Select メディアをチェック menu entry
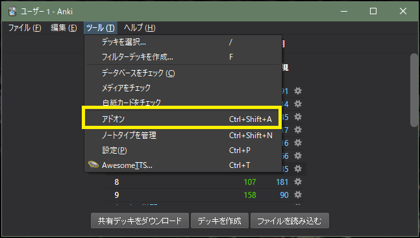Image resolution: width=420 pixels, height=238 pixels. coord(183,88)
